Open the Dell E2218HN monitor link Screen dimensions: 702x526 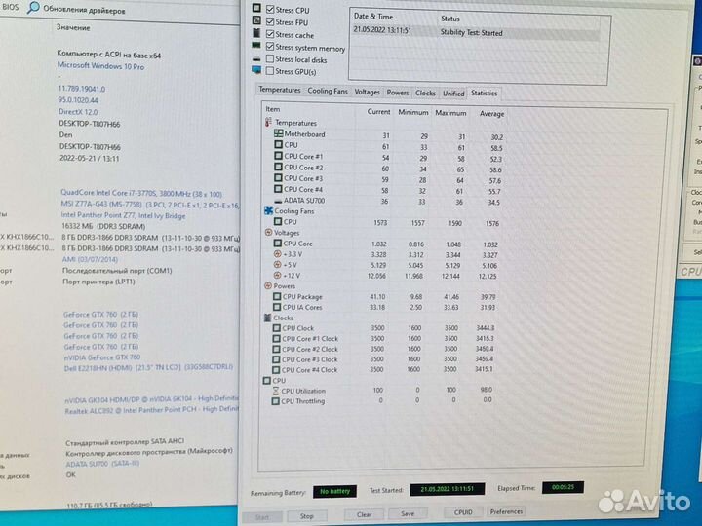click(x=148, y=367)
